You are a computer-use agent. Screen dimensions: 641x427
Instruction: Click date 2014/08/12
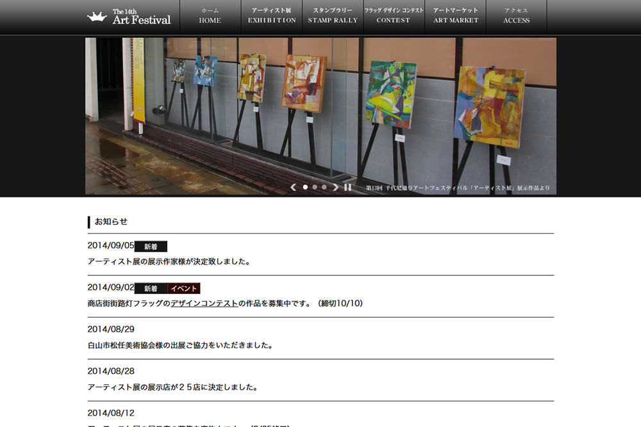click(111, 413)
